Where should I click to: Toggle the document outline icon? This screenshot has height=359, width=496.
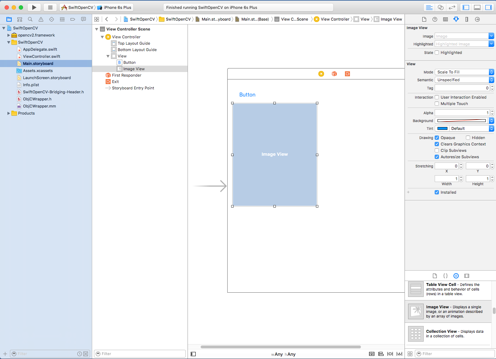coord(193,354)
